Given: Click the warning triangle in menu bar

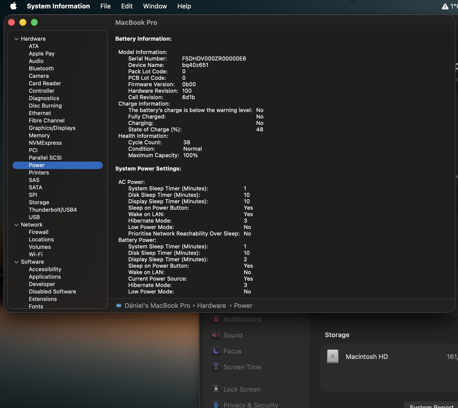Looking at the screenshot, I should (x=445, y=6).
